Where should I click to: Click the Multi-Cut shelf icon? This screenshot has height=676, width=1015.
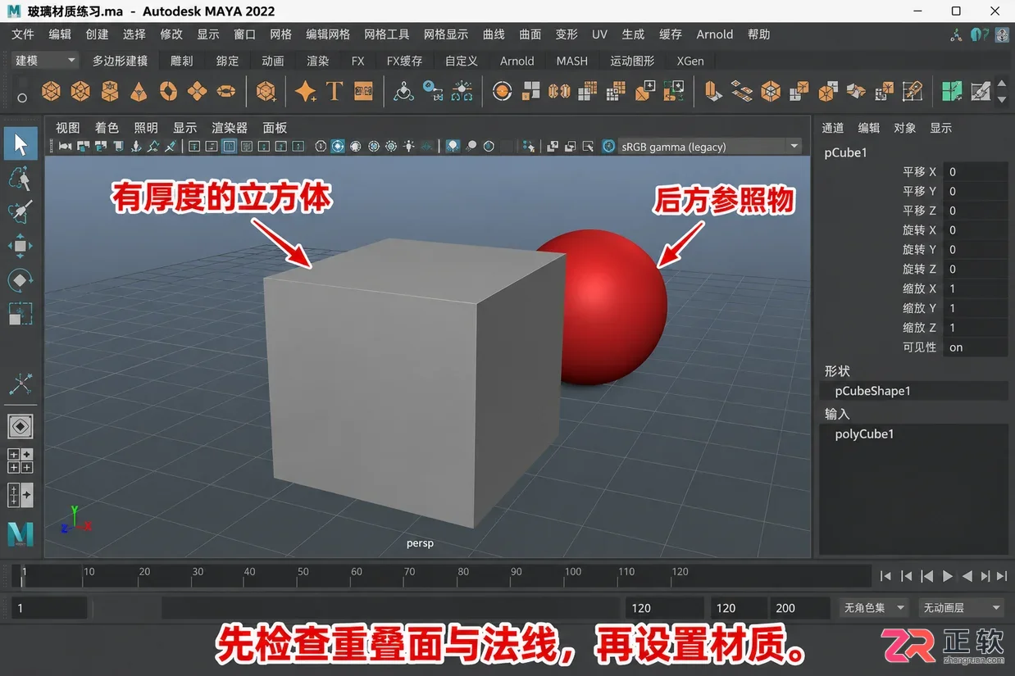[913, 91]
